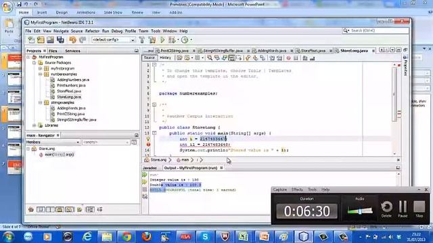Run the project with green arrow

pyautogui.click(x=162, y=40)
